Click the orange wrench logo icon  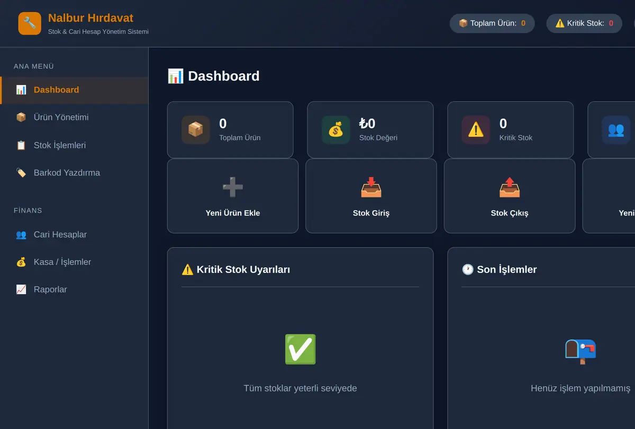tap(30, 23)
